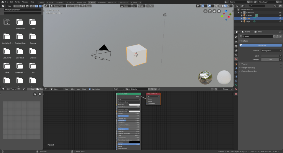Open the World properties tab icon
The width and height of the screenshot is (283, 153).
click(x=236, y=59)
